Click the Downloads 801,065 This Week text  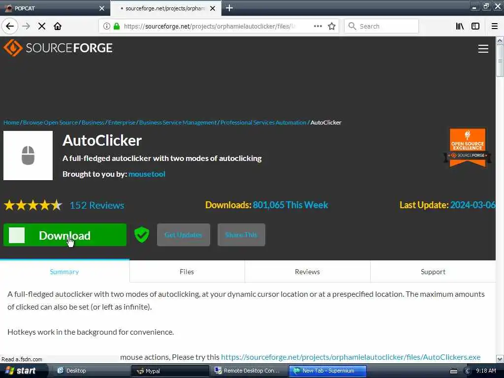pyautogui.click(x=266, y=205)
